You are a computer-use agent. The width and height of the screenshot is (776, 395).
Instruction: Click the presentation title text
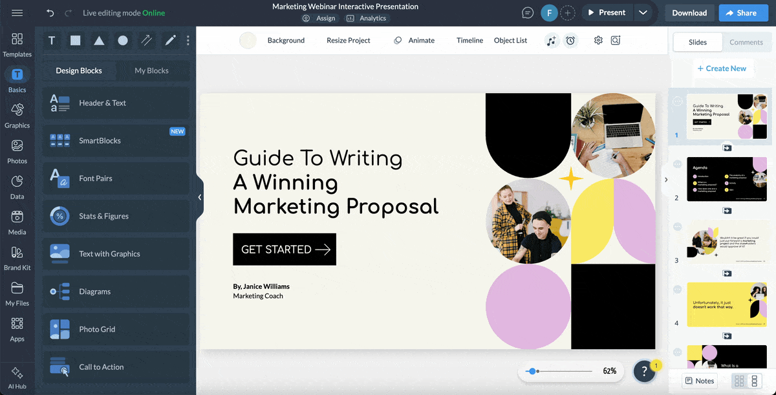tap(345, 6)
